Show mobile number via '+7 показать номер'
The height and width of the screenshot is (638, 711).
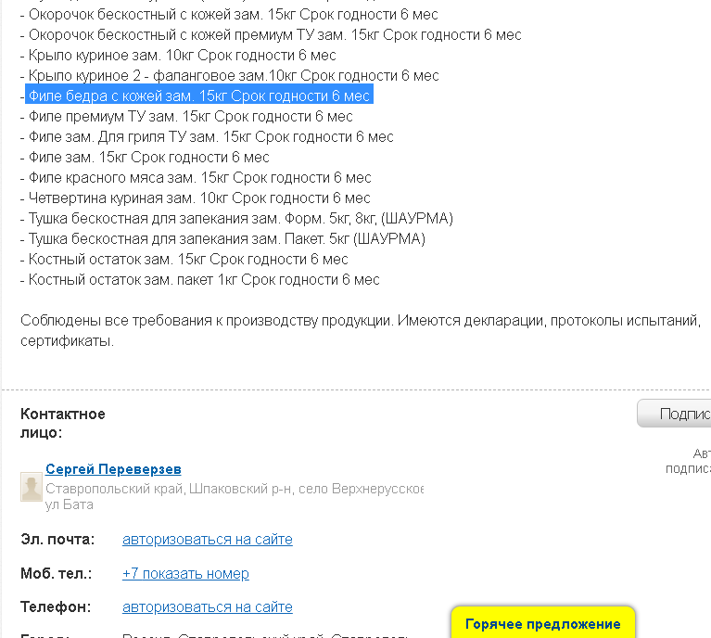[185, 574]
